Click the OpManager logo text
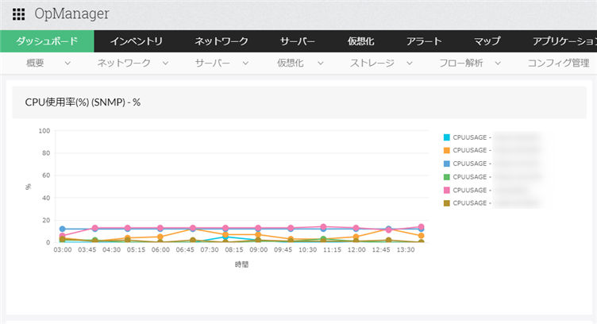The width and height of the screenshot is (597, 324). (72, 14)
